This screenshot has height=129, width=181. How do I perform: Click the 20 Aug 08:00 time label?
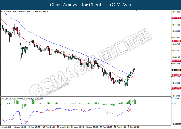point(78,127)
